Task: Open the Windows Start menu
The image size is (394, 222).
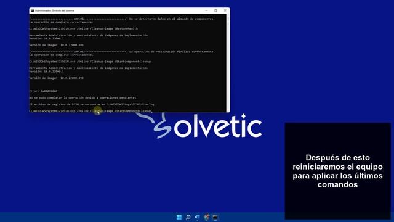Action: click(x=179, y=217)
